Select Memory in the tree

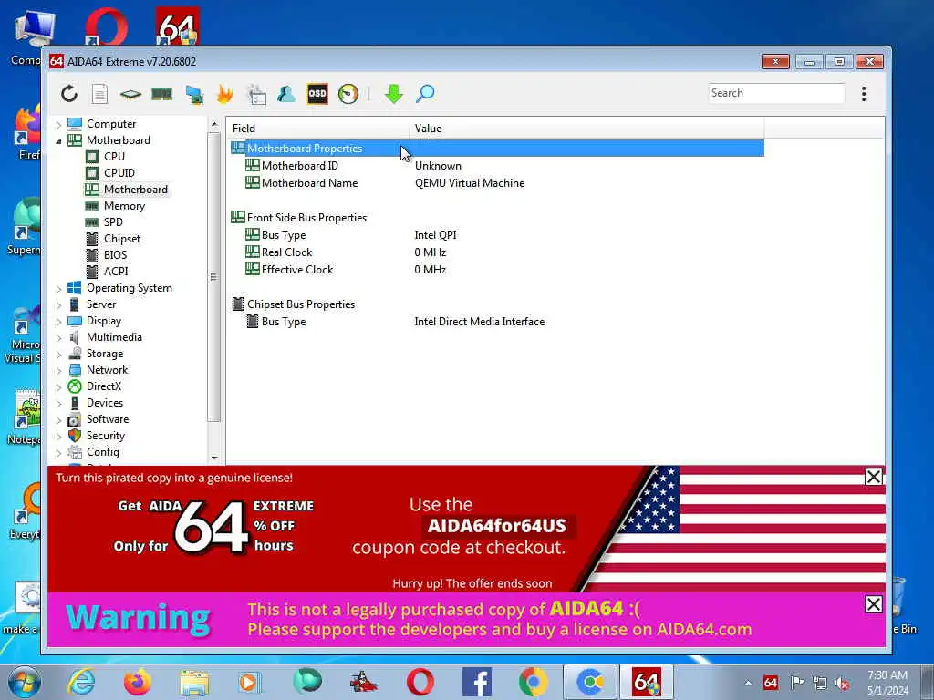pyautogui.click(x=124, y=206)
